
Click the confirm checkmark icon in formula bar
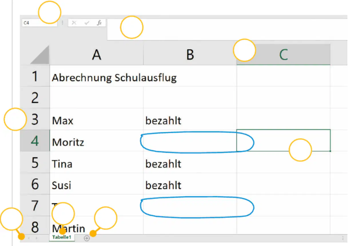click(87, 23)
